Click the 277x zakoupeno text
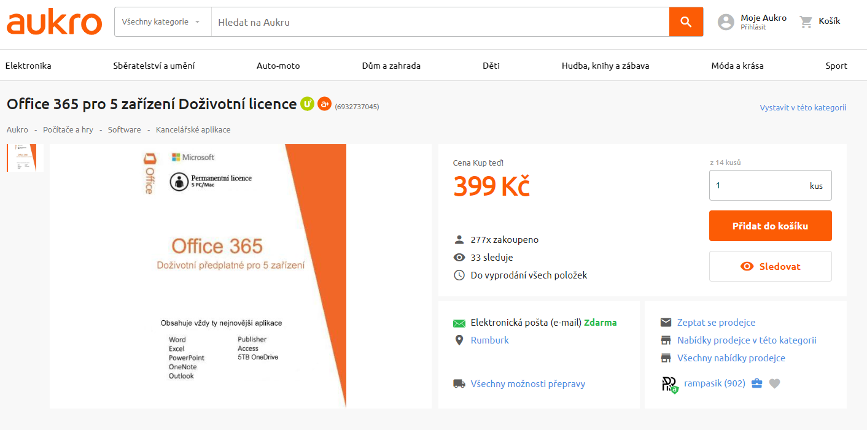The image size is (867, 430). click(505, 240)
